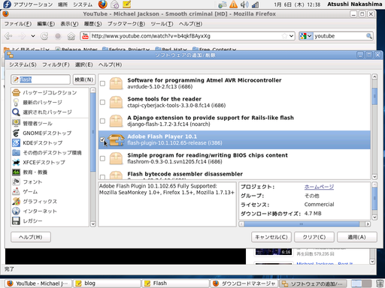Click the Firefox home icon
Viewport: 385px width, 288px height.
pyautogui.click(x=71, y=36)
